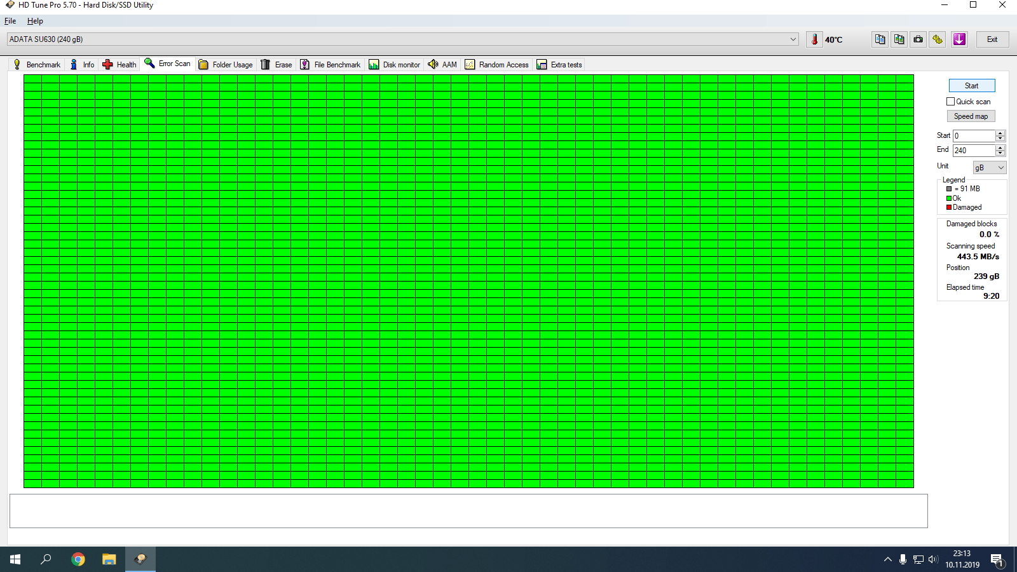The image size is (1017, 572).
Task: Click the scanning speed value 443.5 MB/s
Action: point(978,257)
